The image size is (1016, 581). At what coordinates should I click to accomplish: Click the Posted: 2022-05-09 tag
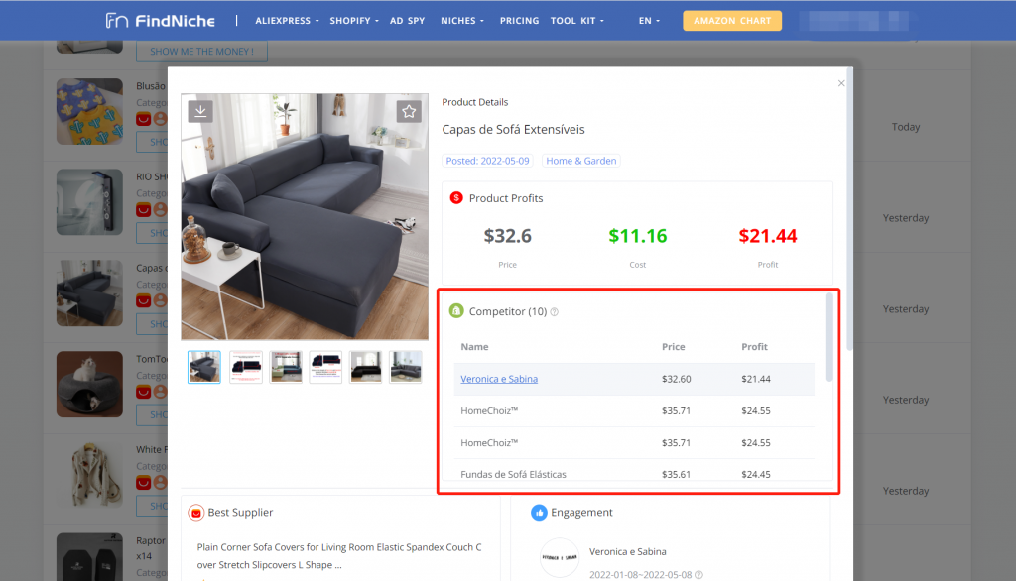(487, 161)
